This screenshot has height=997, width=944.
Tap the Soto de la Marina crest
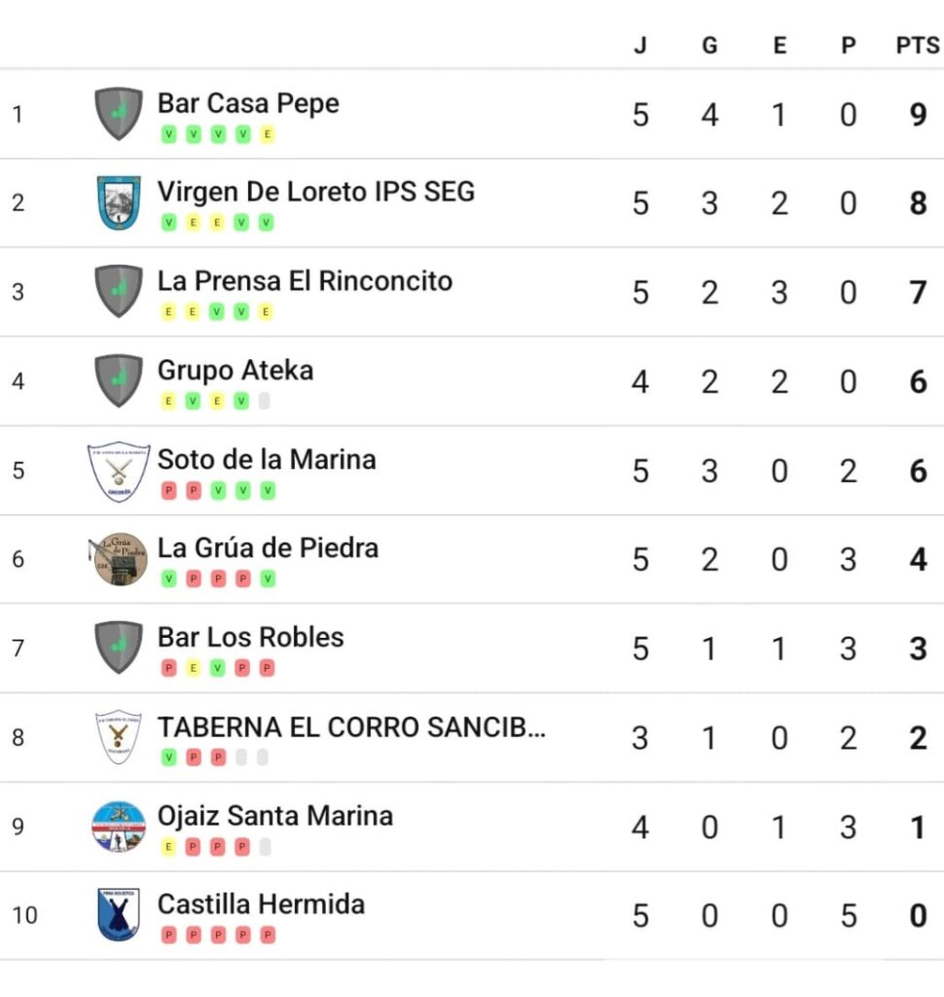[118, 471]
